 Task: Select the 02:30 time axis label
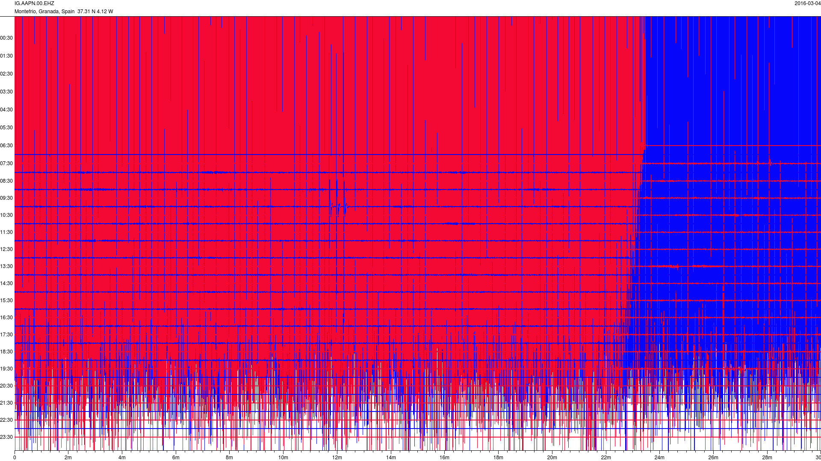tap(6, 74)
